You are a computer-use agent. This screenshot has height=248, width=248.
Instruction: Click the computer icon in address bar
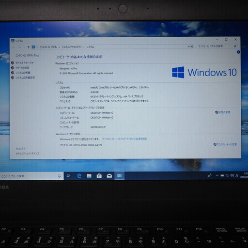click(x=33, y=47)
